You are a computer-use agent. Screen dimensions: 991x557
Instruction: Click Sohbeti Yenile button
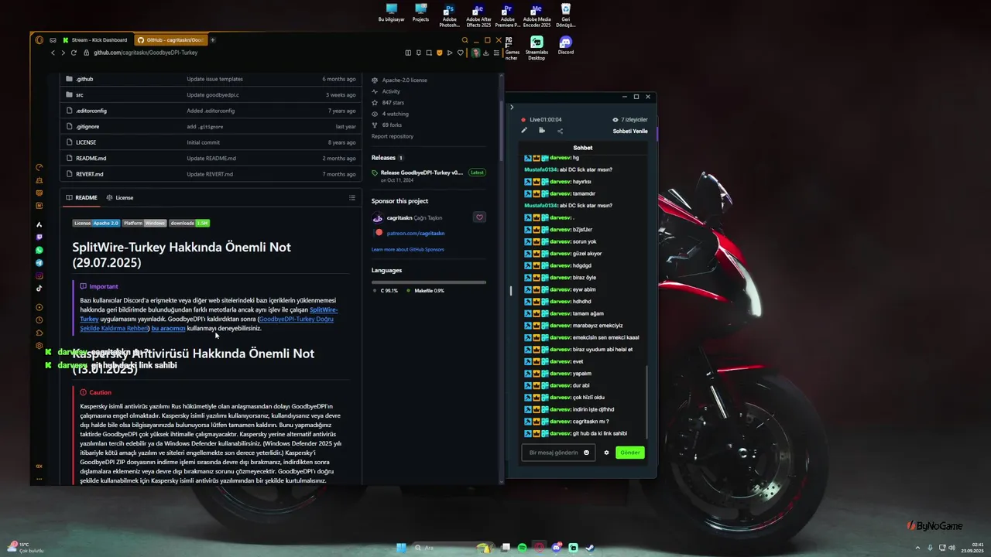click(630, 131)
